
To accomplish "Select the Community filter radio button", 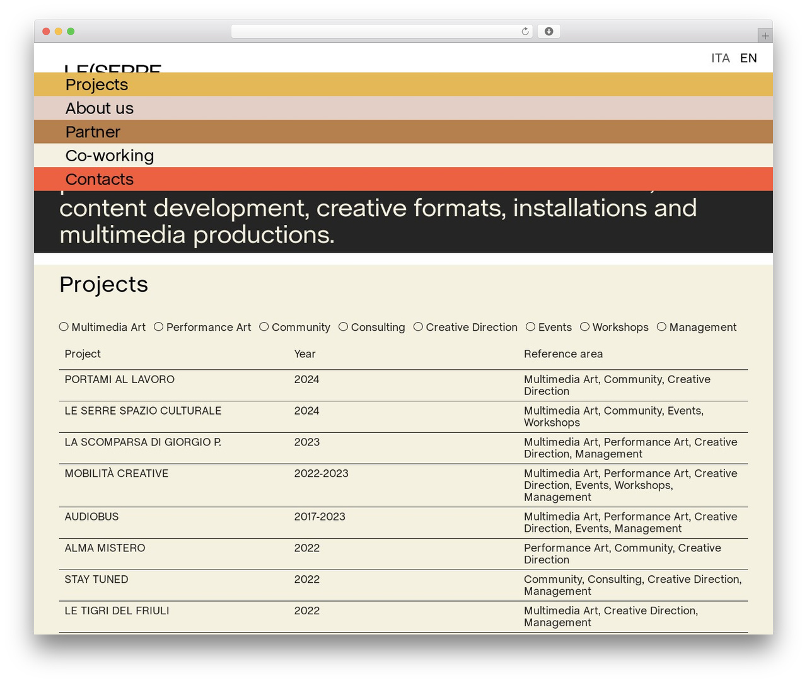I will click(x=264, y=326).
